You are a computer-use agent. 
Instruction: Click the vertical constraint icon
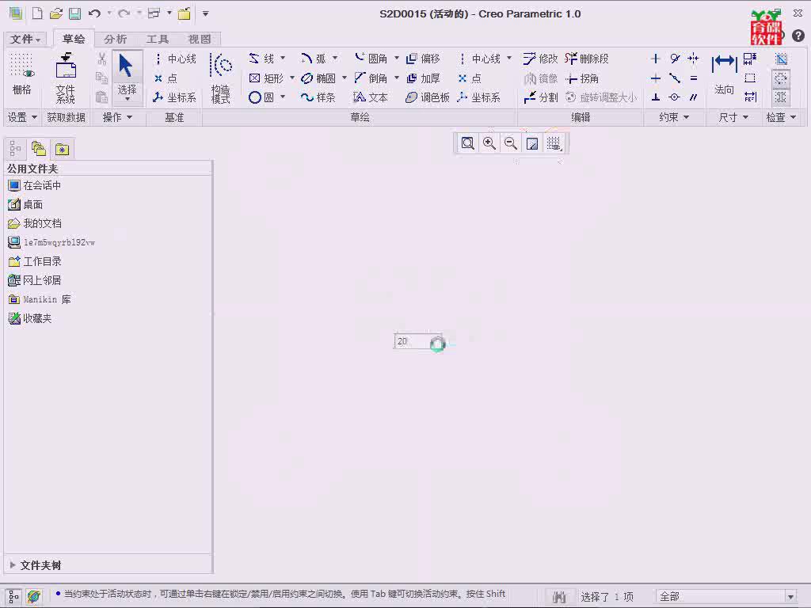(x=655, y=59)
